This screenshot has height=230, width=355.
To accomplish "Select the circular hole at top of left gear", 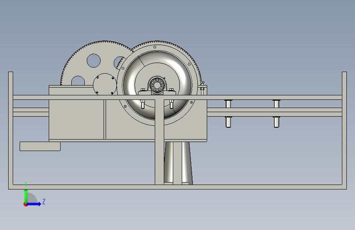I will [94, 61].
